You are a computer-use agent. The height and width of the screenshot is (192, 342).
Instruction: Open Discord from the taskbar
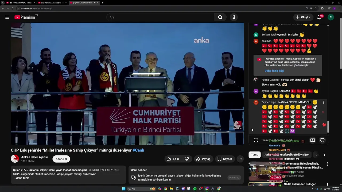[x=183, y=189]
